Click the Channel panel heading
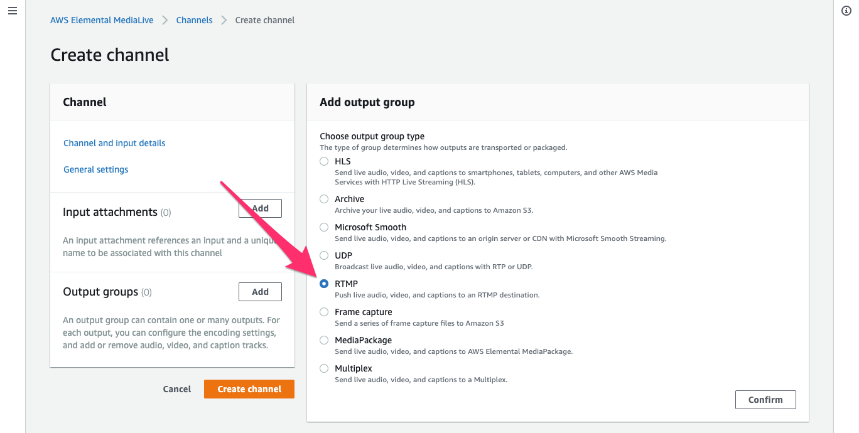Image resolution: width=859 pixels, height=433 pixels. [x=85, y=102]
